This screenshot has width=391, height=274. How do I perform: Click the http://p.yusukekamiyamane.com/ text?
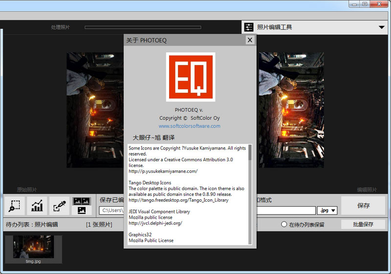(x=163, y=171)
